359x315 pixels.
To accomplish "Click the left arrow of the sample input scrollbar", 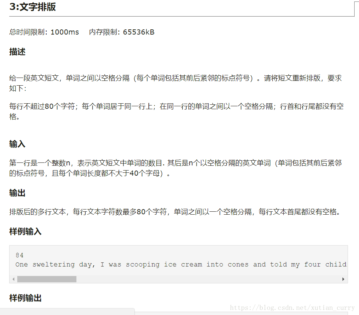I will click(x=14, y=279).
